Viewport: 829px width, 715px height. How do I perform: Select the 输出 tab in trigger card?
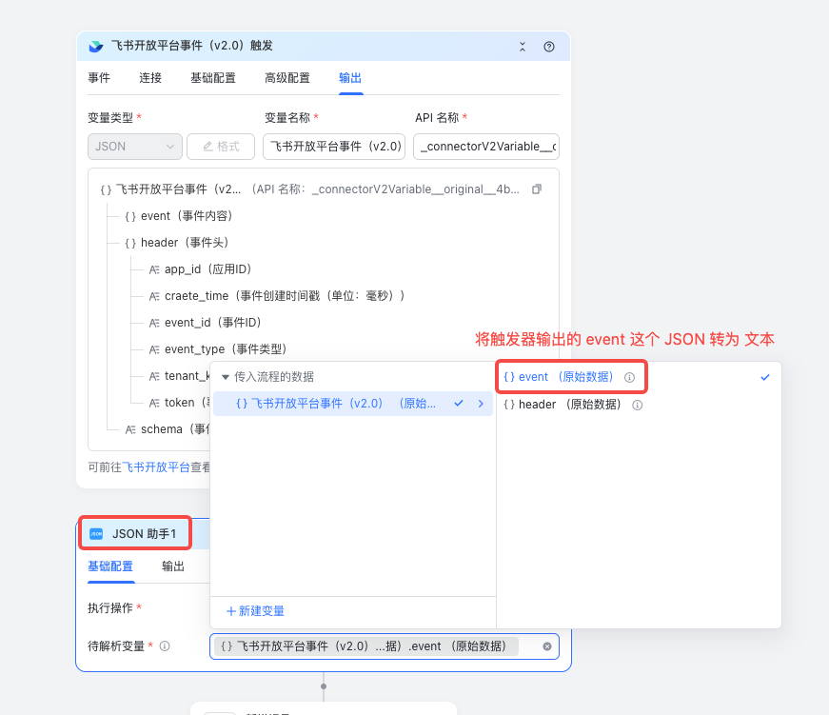(x=350, y=78)
